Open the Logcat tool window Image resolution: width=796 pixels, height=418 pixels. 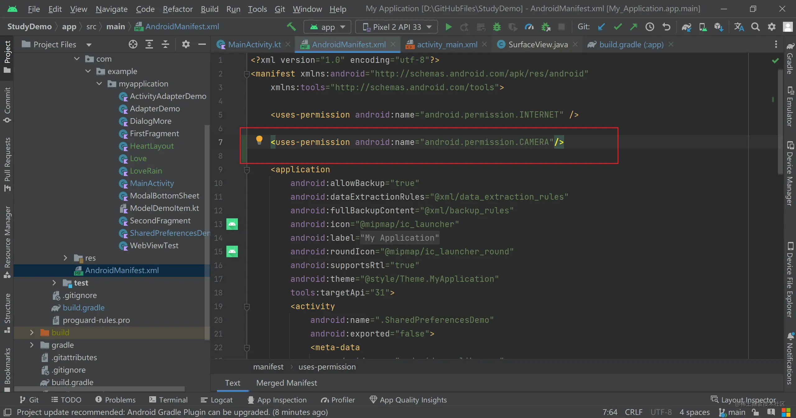pyautogui.click(x=216, y=400)
